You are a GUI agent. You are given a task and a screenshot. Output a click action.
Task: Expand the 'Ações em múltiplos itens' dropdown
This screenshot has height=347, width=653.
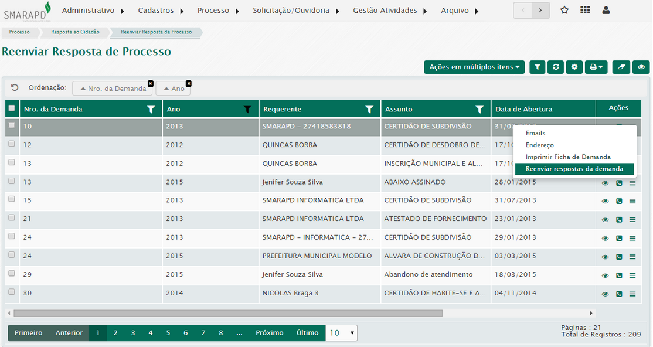474,67
